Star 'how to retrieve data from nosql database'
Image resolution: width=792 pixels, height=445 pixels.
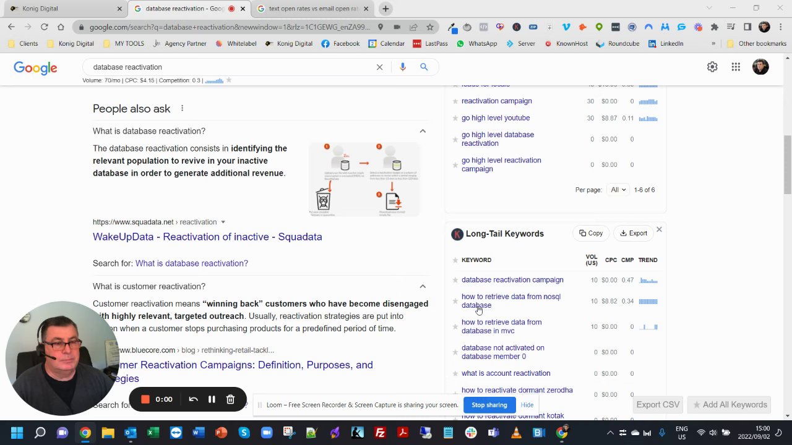[x=455, y=301]
